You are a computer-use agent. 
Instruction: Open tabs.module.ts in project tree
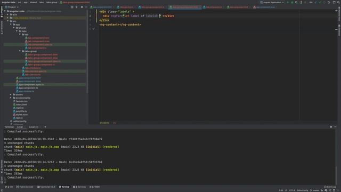(x=33, y=68)
